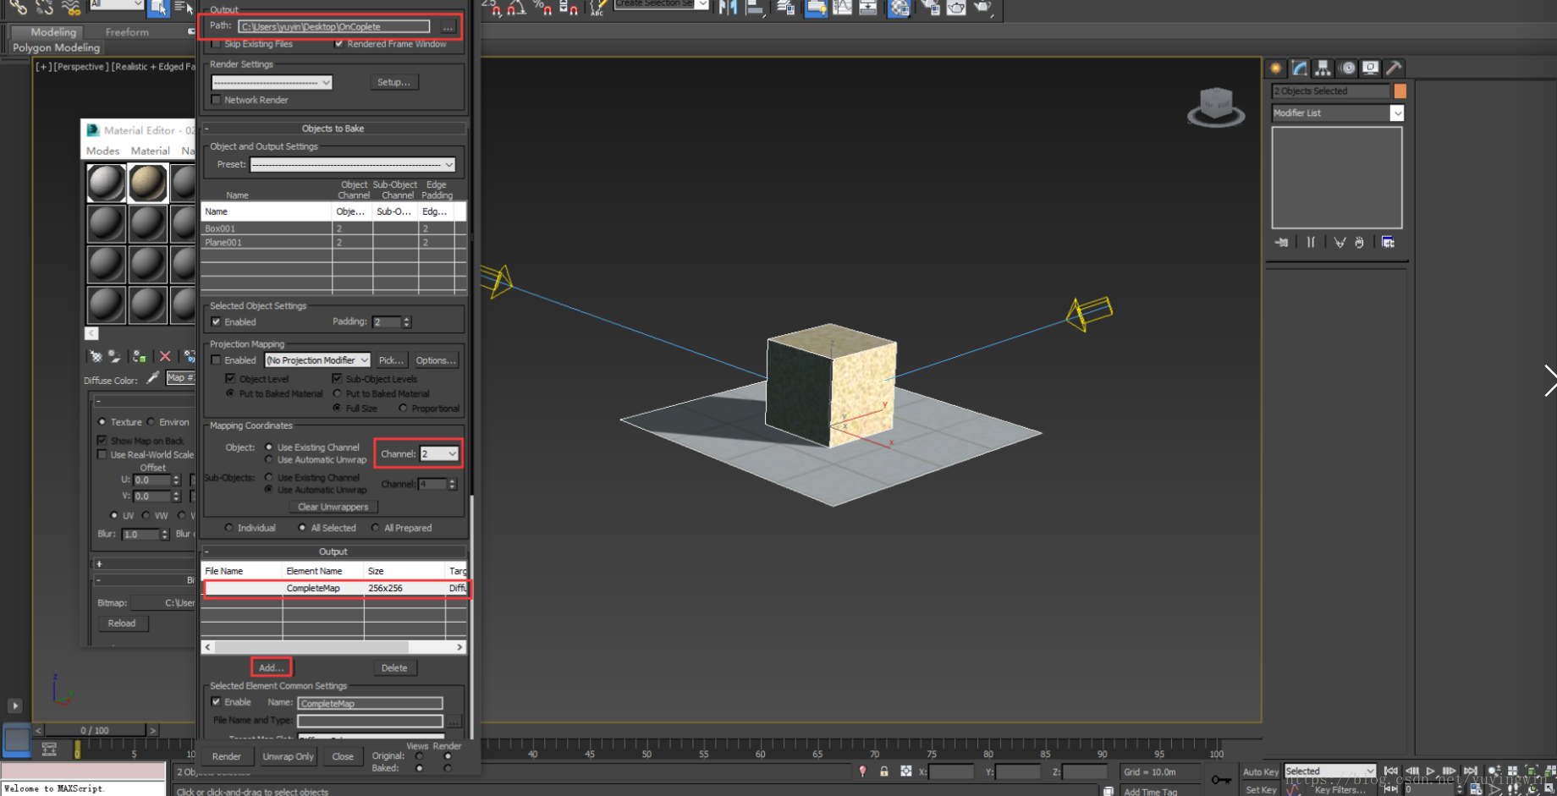The image size is (1557, 796).
Task: Toggle Enabled checkbox under Projection Mapping
Action: tap(217, 360)
